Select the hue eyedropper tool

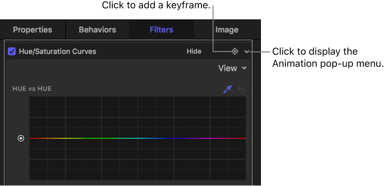click(x=228, y=90)
